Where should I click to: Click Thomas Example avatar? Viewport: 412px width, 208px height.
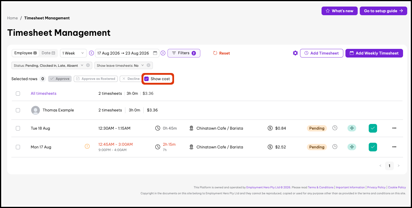[36, 110]
